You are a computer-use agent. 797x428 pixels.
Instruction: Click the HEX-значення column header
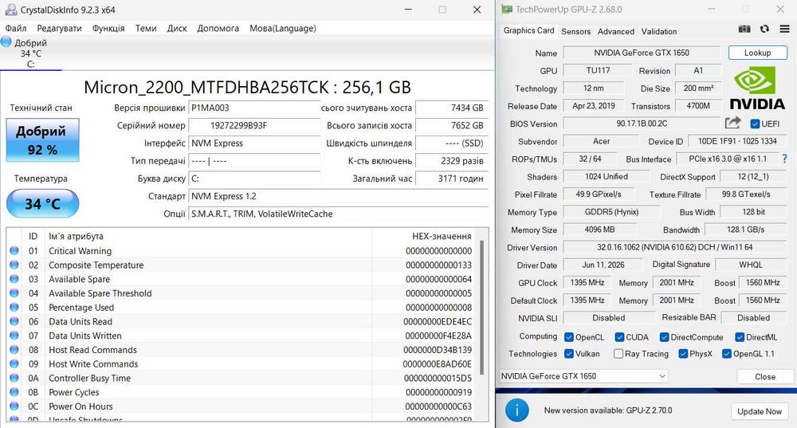442,237
